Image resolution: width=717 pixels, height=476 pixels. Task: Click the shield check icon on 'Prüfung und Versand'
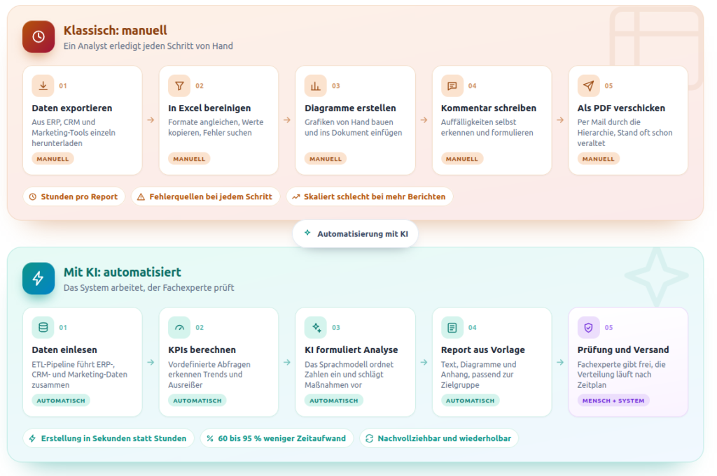point(588,327)
